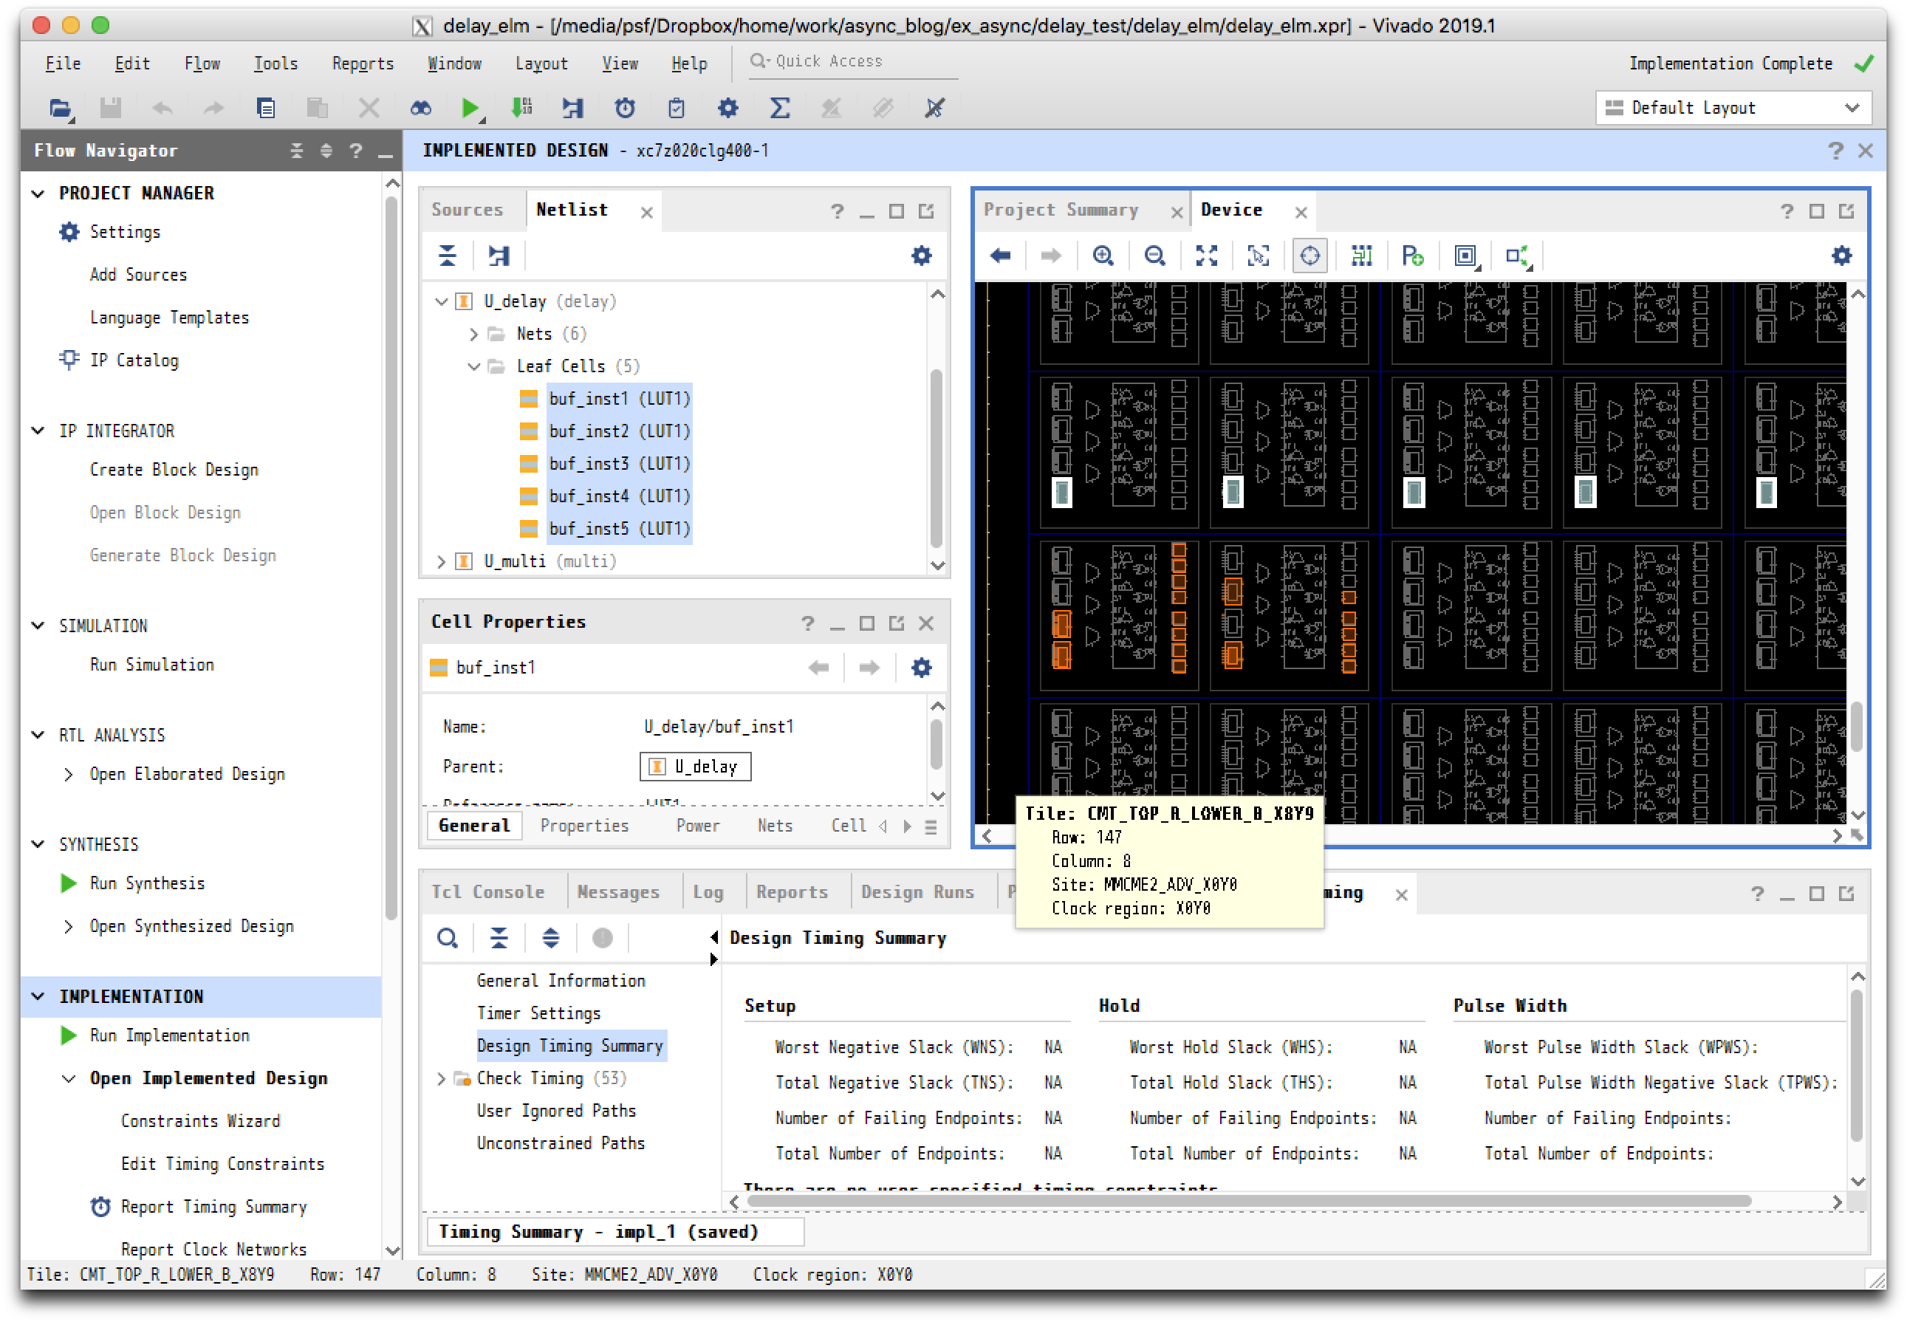The height and width of the screenshot is (1322, 1907).
Task: Open the Reports menu
Action: [x=362, y=64]
